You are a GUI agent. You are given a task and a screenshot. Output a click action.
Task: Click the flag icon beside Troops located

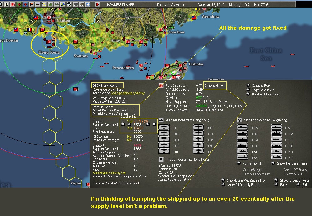coord(161,159)
